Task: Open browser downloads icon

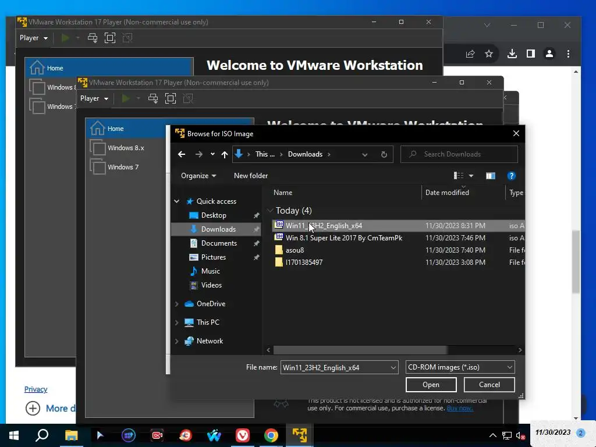Action: pos(512,54)
